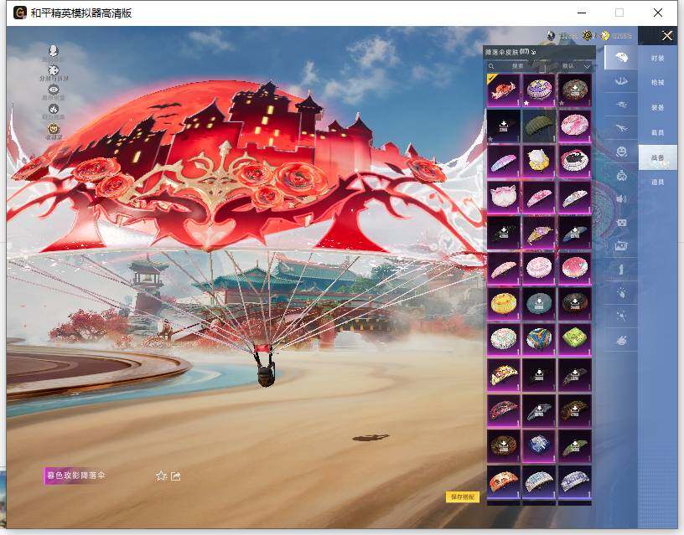Open the smiley emote category icon
The width and height of the screenshot is (684, 535).
coord(621,152)
